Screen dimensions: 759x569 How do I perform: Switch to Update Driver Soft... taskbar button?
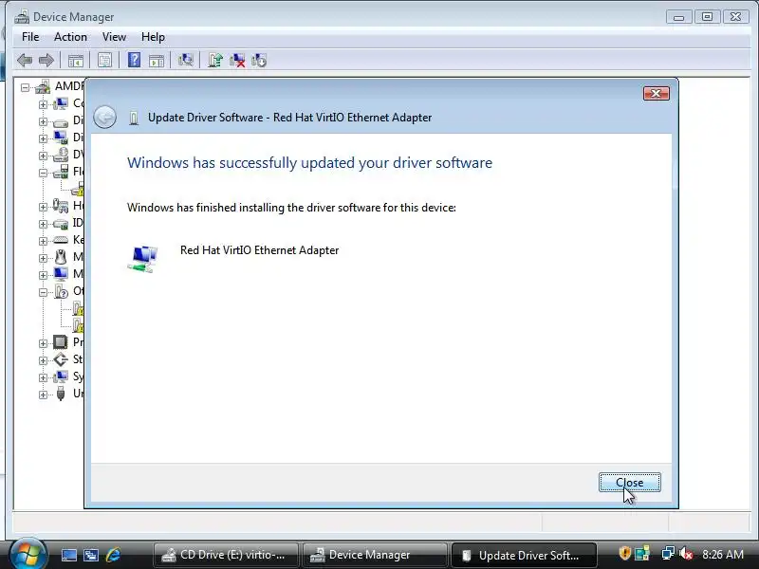[x=524, y=555]
